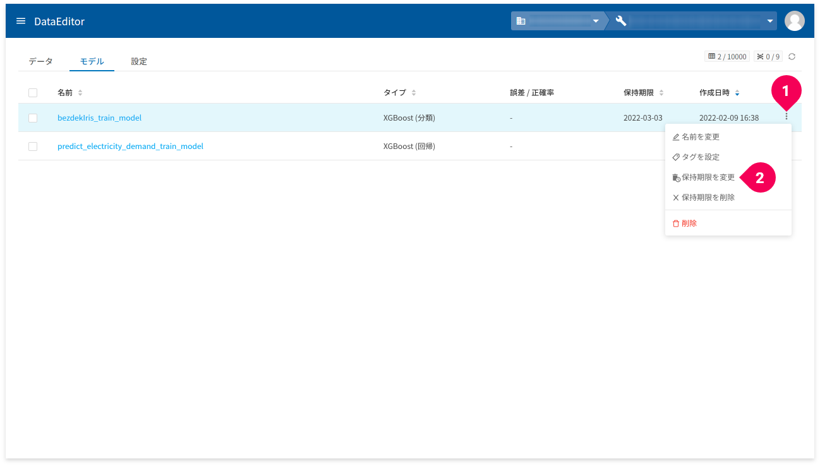Sort by 保持期限 column arrows

661,93
